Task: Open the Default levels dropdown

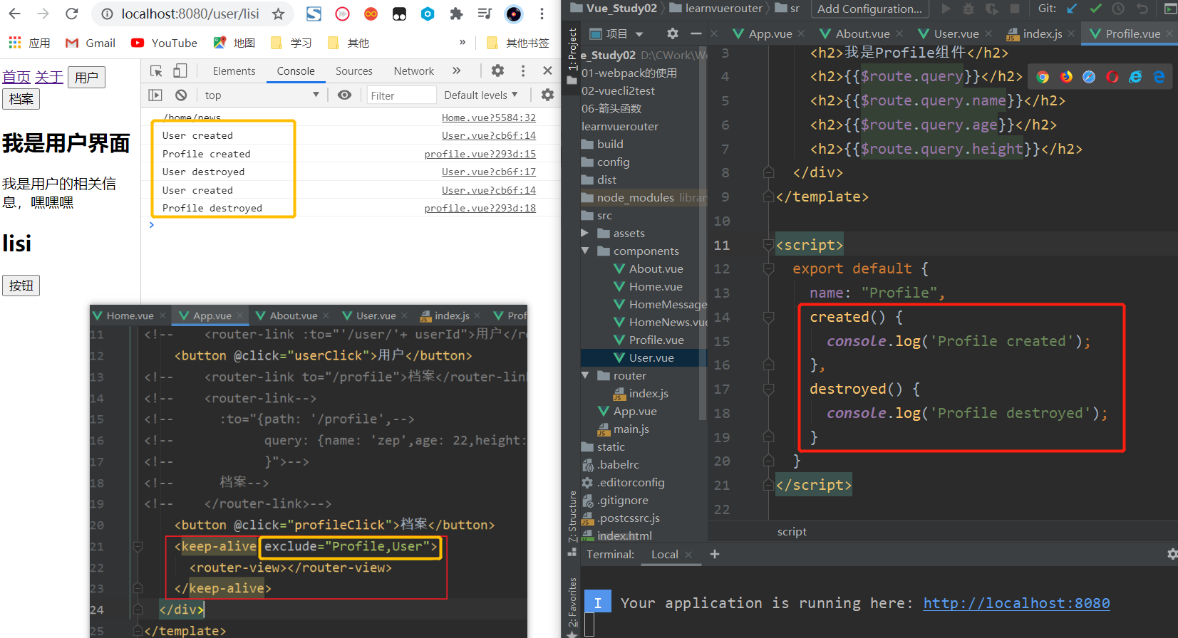Action: tap(481, 95)
